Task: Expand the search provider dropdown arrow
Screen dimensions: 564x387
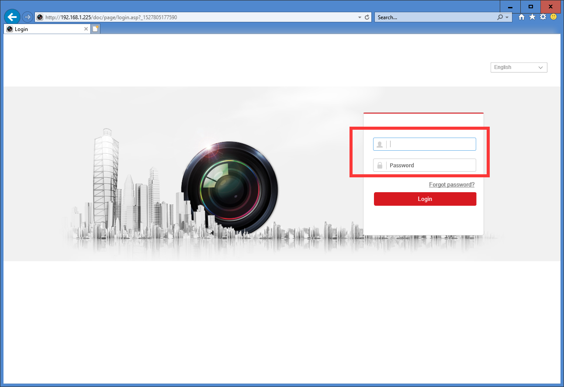Action: coord(507,17)
